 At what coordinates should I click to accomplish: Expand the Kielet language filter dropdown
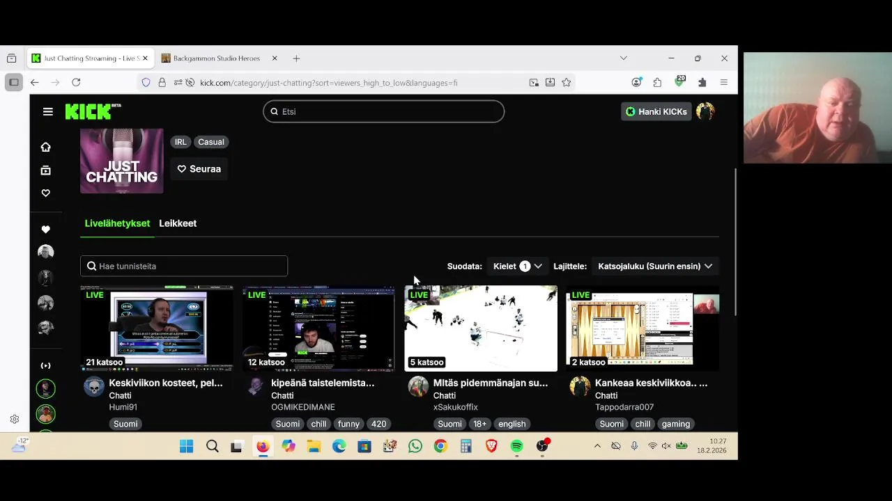[x=517, y=266]
